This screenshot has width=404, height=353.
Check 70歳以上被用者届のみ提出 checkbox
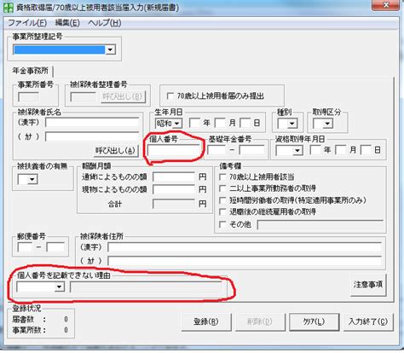coord(170,96)
